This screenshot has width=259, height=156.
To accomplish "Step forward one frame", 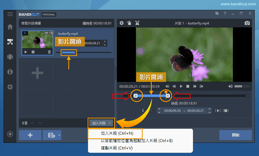I will pyautogui.click(x=195, y=87).
